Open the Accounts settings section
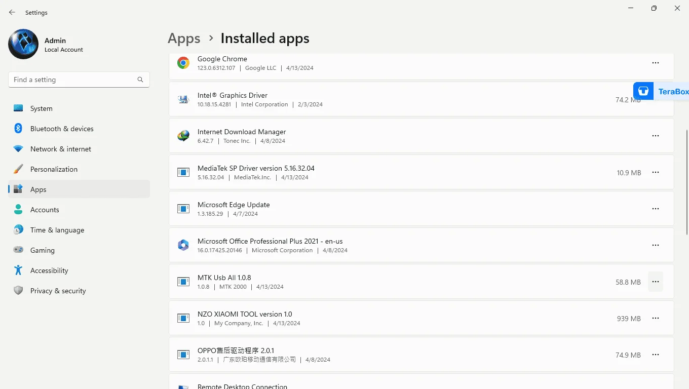689x389 pixels. [x=79, y=210]
